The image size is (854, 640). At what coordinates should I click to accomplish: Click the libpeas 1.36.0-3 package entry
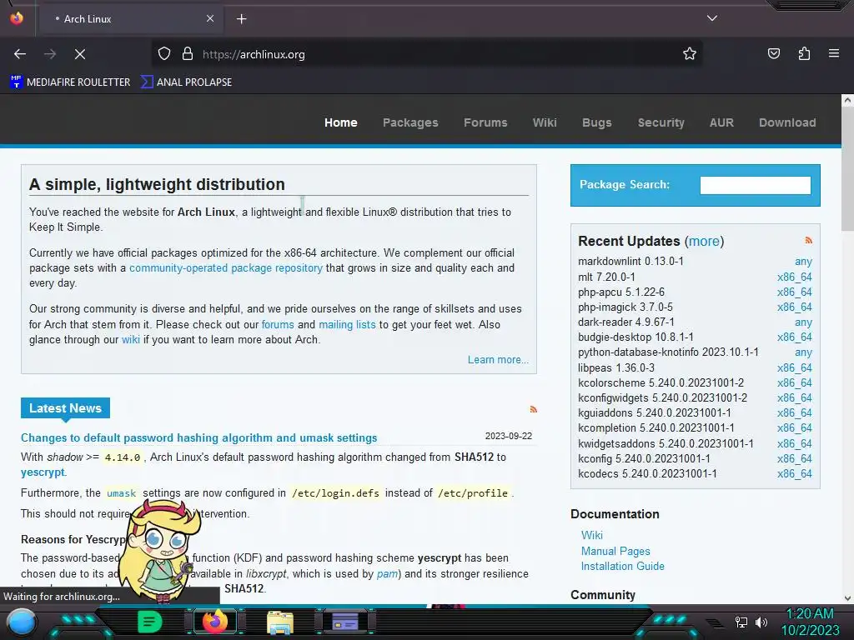pyautogui.click(x=616, y=367)
